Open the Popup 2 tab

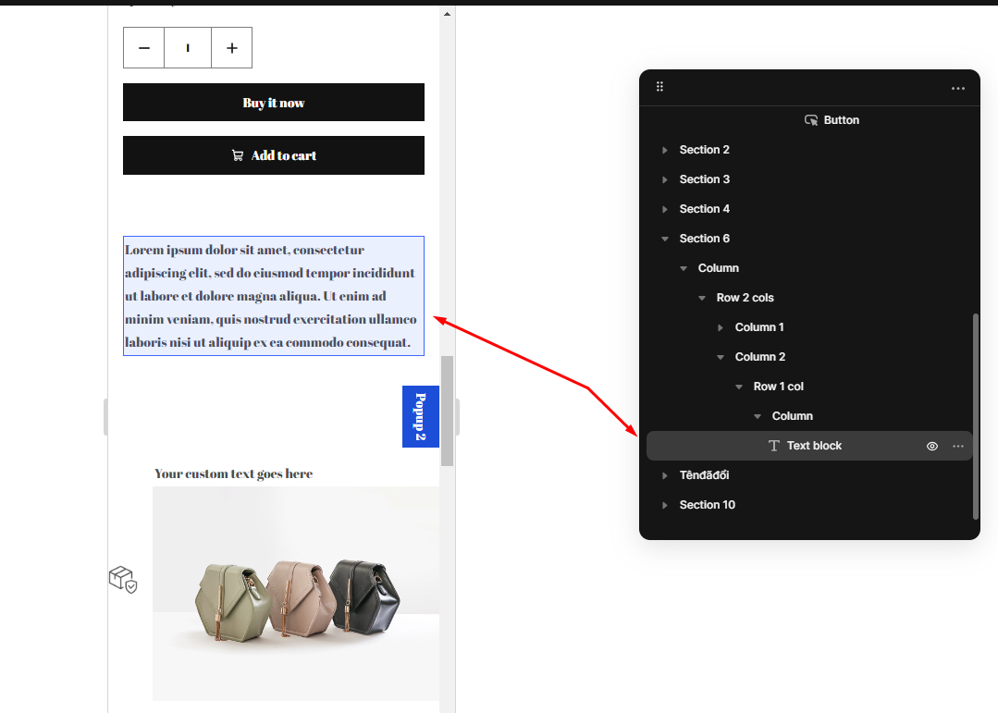coord(421,416)
